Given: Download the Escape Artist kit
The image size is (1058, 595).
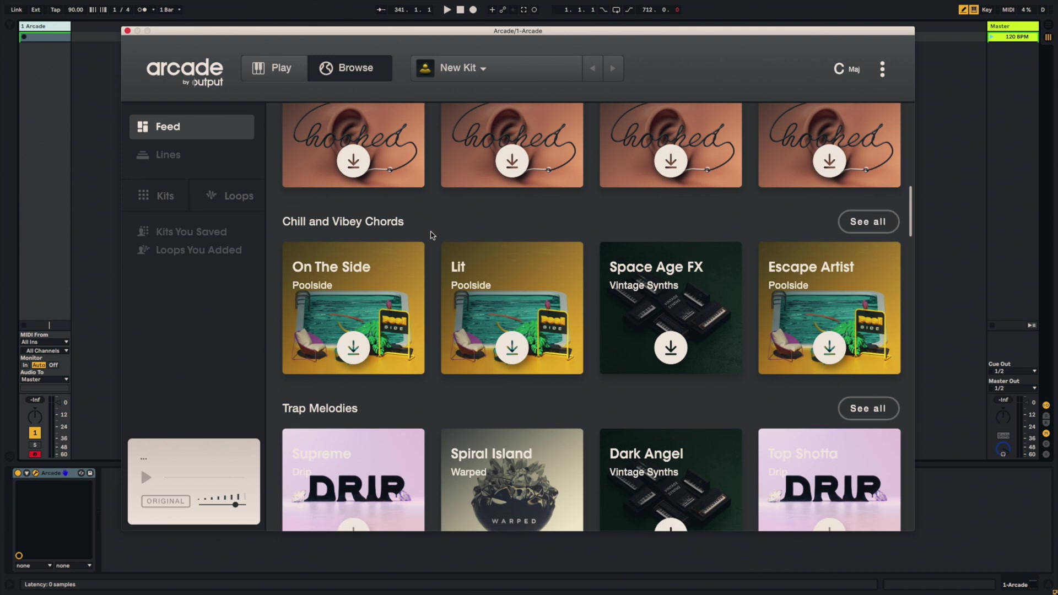Looking at the screenshot, I should pyautogui.click(x=829, y=348).
